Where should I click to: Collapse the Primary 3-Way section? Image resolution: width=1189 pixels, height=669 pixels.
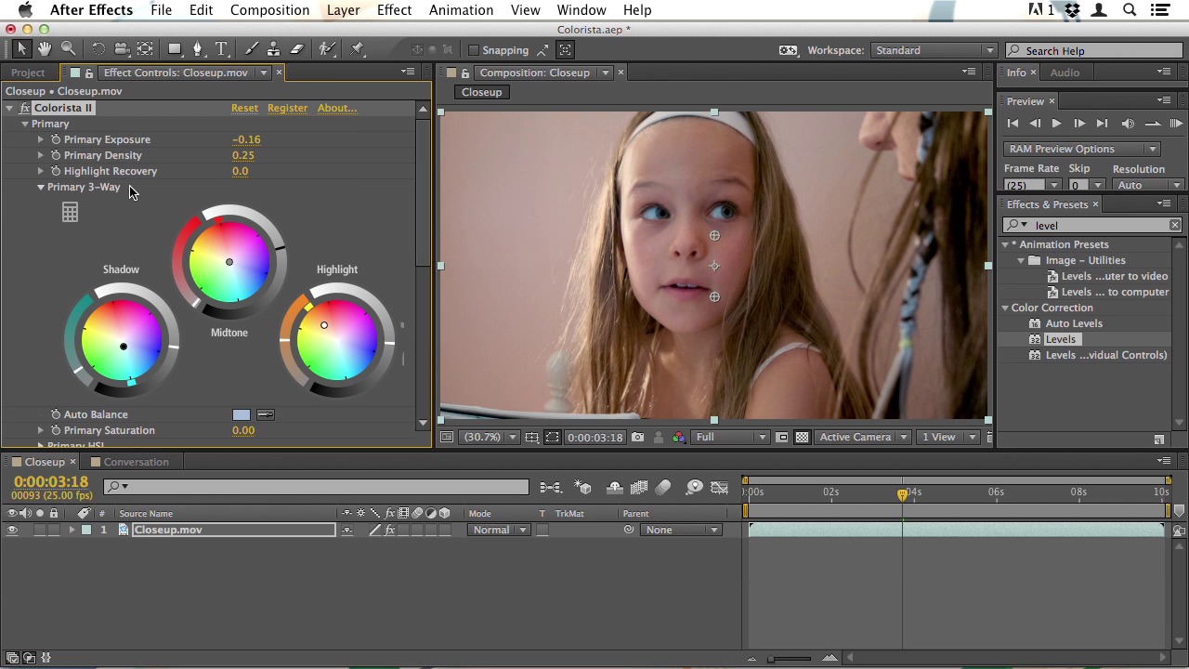click(41, 187)
